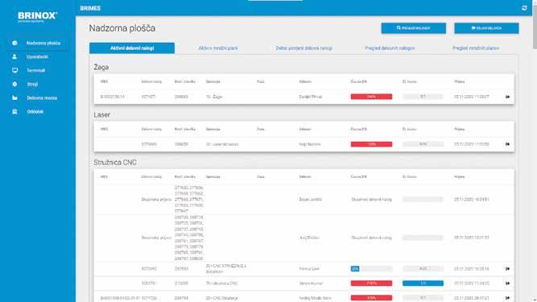Click the laser operation cell in Laser row

click(222, 144)
